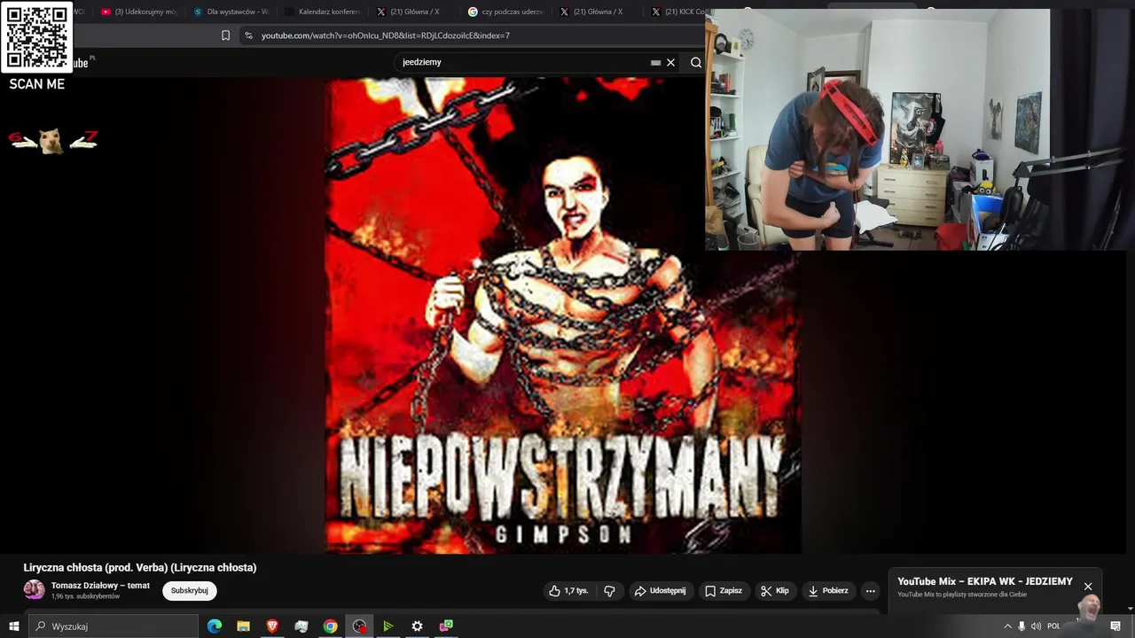This screenshot has height=638, width=1135.
Task: Switch to 'Dla wystawców' tab
Action: pos(231,12)
